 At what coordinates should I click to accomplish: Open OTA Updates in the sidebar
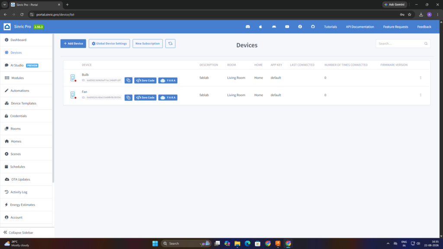point(26,179)
